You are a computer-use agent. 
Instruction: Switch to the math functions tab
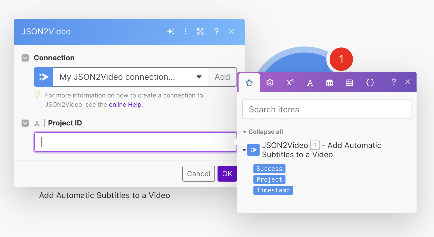290,83
